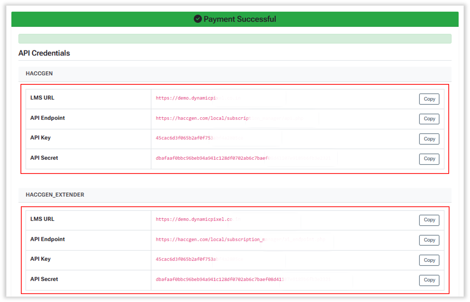Click the HACCGEN LMS URL value
Image resolution: width=470 pixels, height=302 pixels.
coord(198,98)
